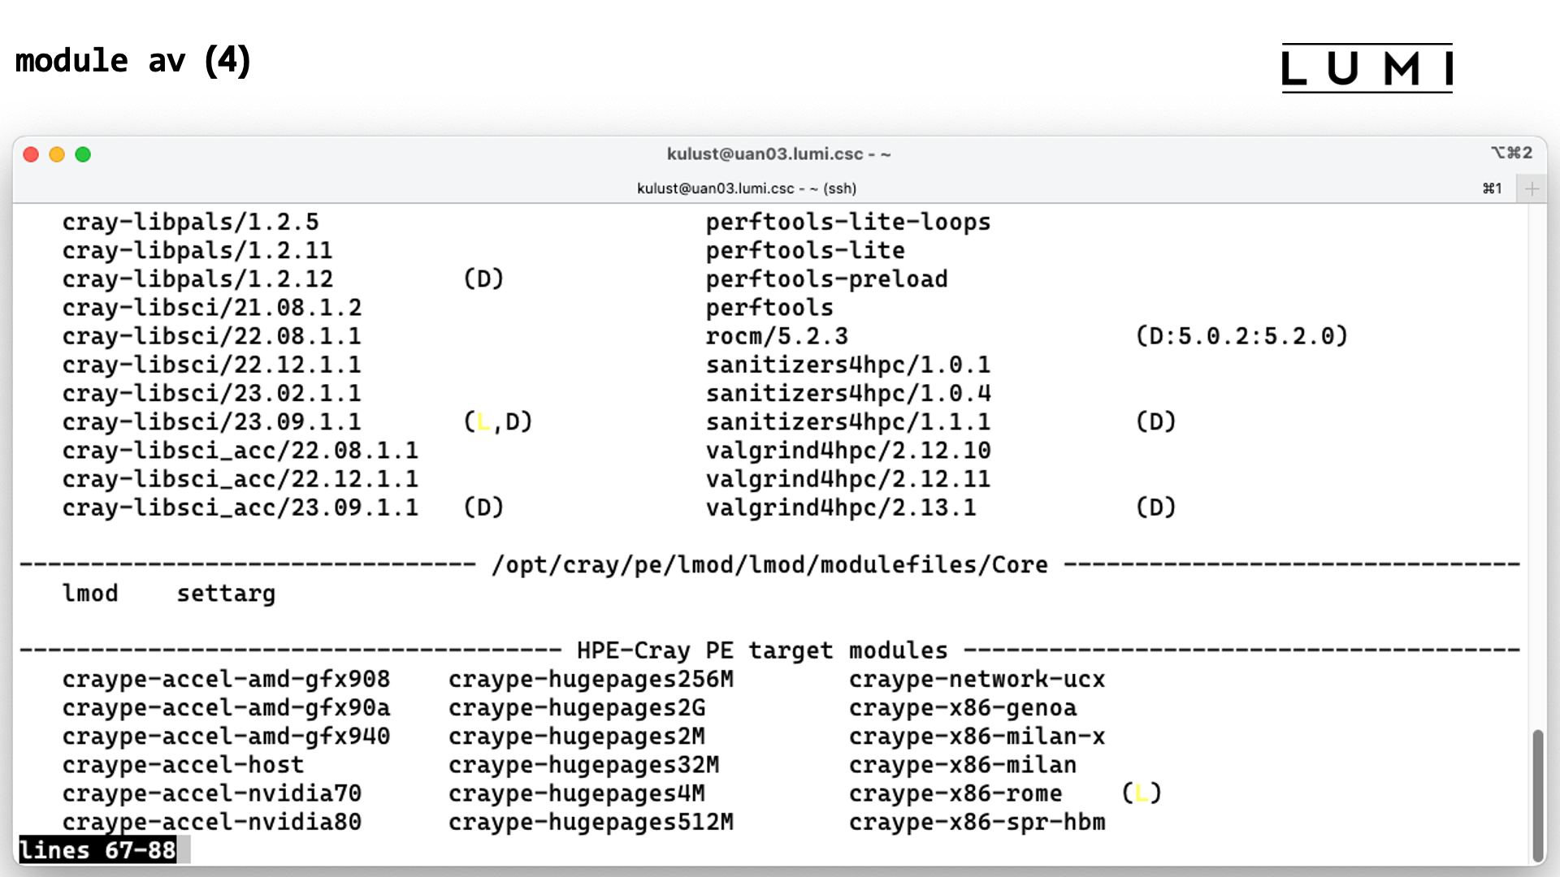The image size is (1560, 877).
Task: Select text craype-accel-amd-gfx908
Action: coord(226,680)
